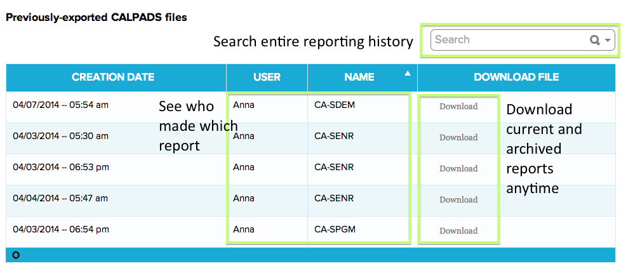Click user Anna in the CA-SPGM row
Image resolution: width=621 pixels, height=268 pixels.
[x=244, y=229]
